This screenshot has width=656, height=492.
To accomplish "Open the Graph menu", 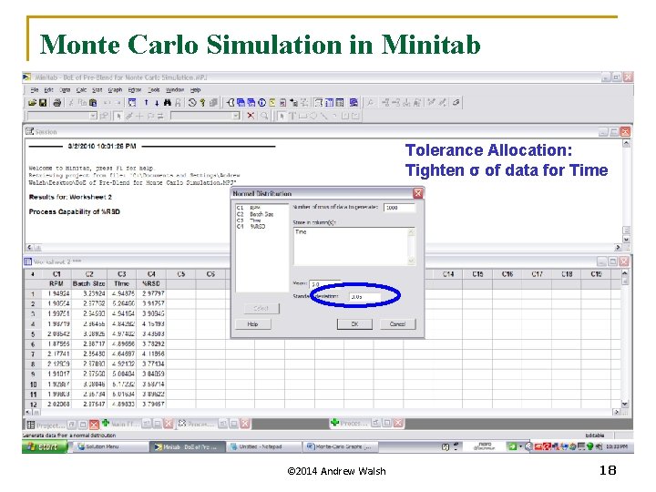I will [115, 89].
